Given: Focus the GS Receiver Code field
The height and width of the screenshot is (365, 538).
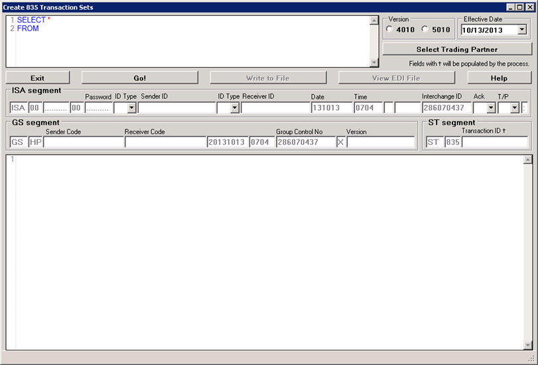Looking at the screenshot, I should pyautogui.click(x=165, y=142).
